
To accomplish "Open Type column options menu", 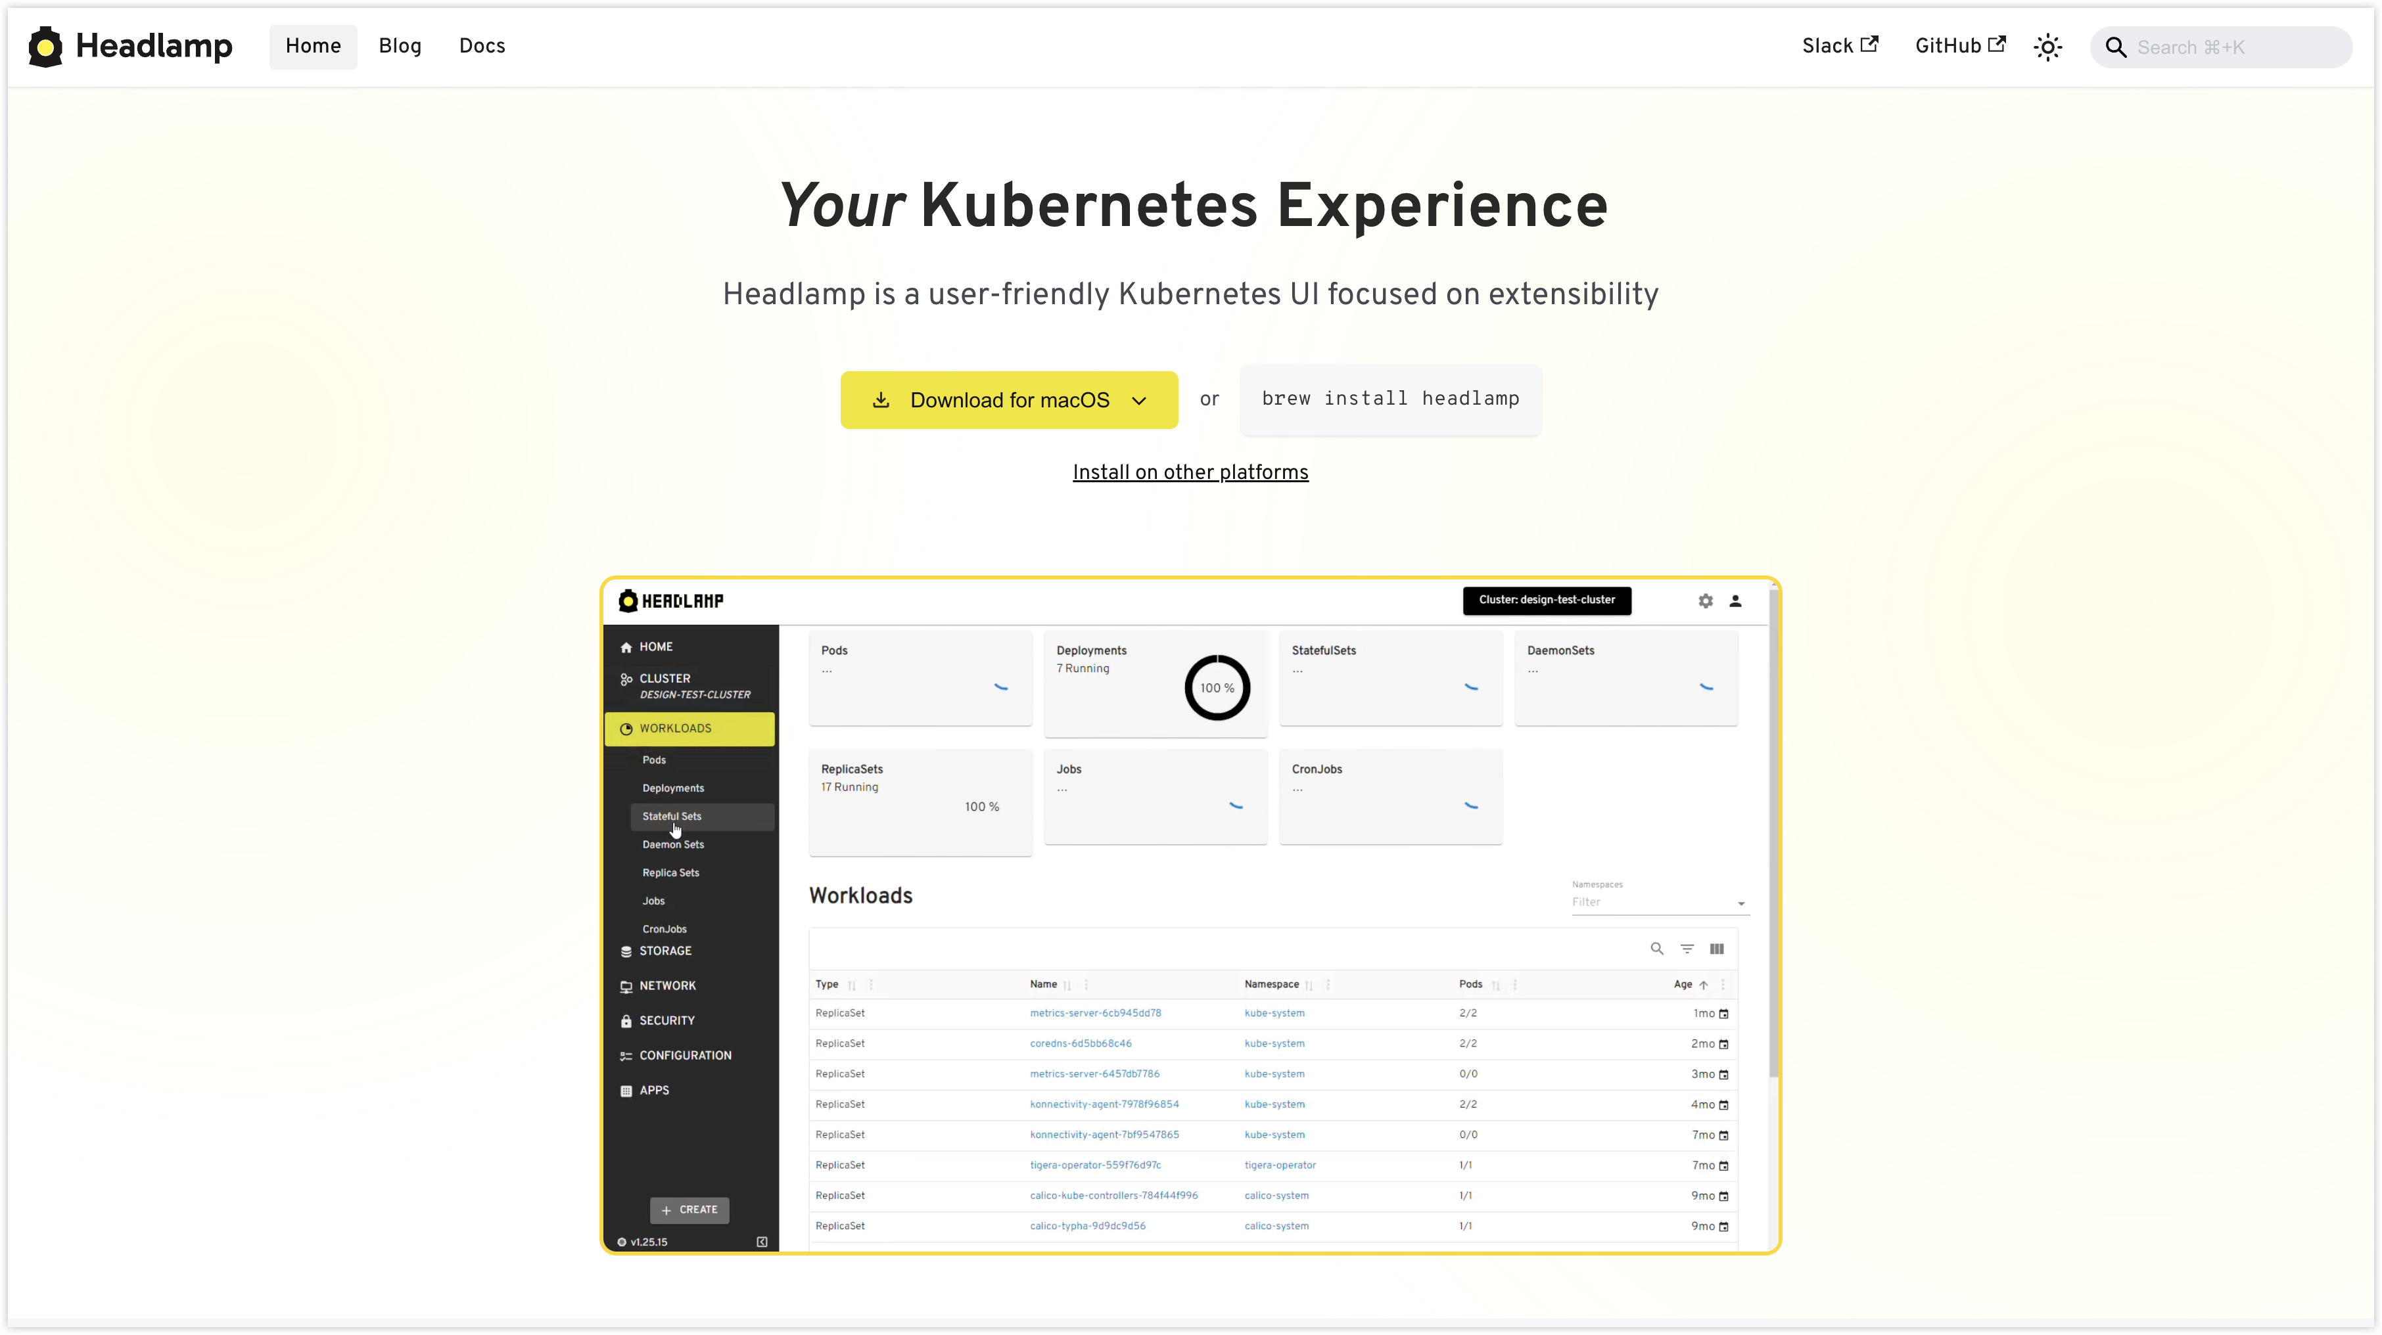I will [871, 985].
